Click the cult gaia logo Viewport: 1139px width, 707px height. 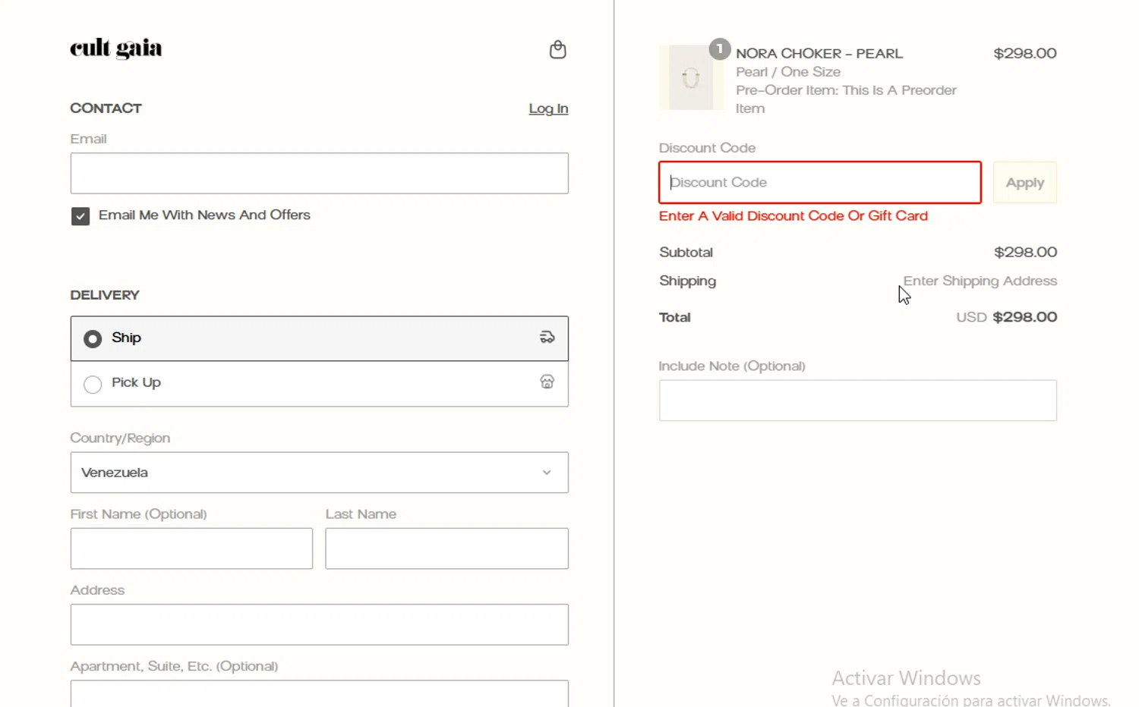tap(116, 49)
